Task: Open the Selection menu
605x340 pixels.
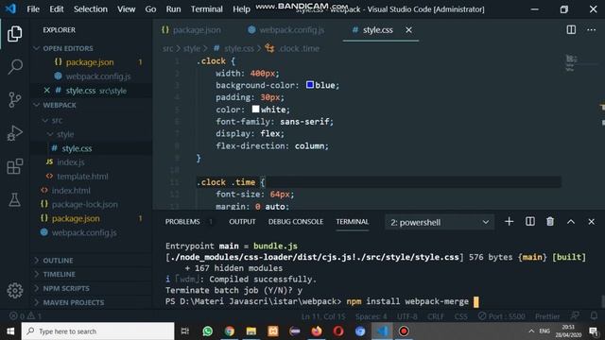Action: (91, 8)
